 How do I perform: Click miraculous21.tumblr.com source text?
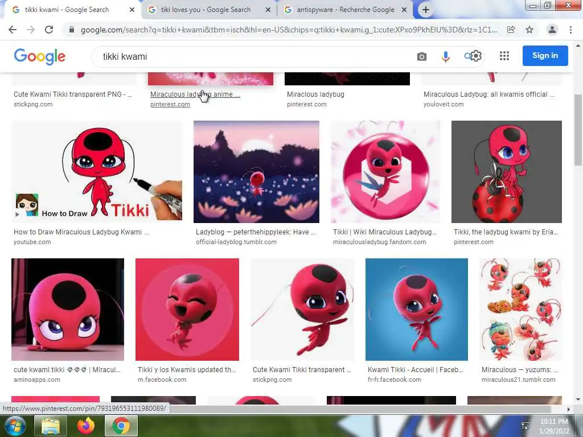[x=518, y=380]
